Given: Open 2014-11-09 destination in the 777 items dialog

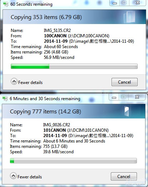Looking at the screenshot, I should point(55,136).
